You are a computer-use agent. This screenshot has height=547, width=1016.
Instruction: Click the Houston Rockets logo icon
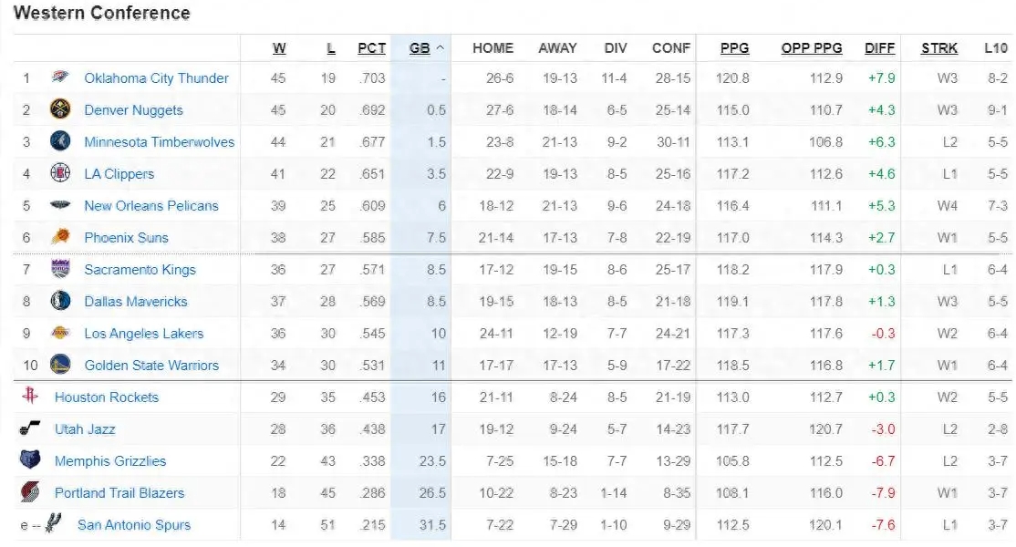pyautogui.click(x=30, y=395)
